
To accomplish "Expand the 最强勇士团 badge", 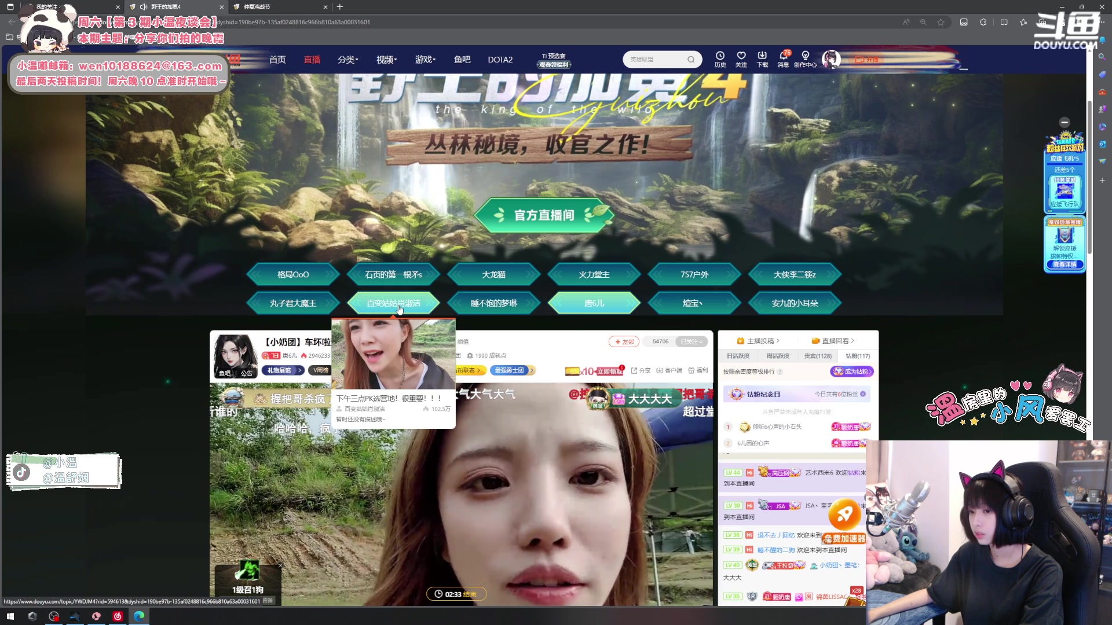I will click(x=512, y=370).
